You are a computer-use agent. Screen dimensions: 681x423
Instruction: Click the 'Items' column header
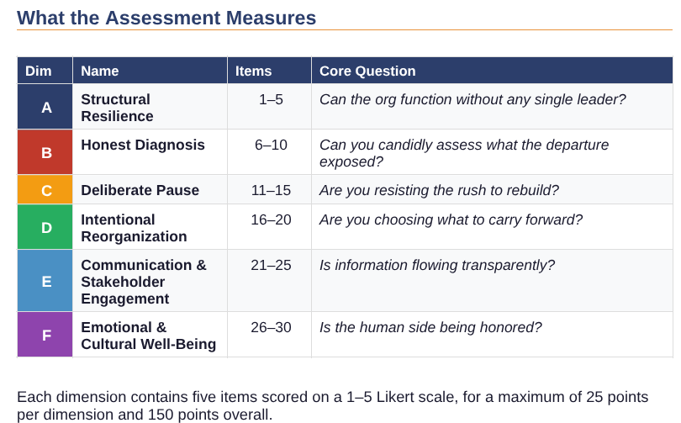tap(254, 71)
